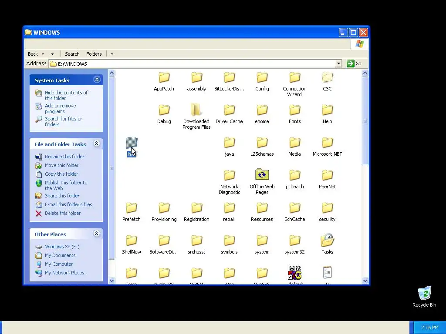Select the SoftwareDi... folder
This screenshot has height=334, width=446.
click(164, 245)
